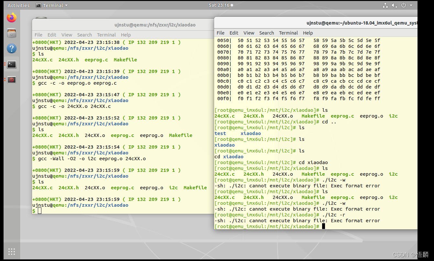Open Search menu in right qemu terminal
434x261 pixels.
click(x=266, y=33)
